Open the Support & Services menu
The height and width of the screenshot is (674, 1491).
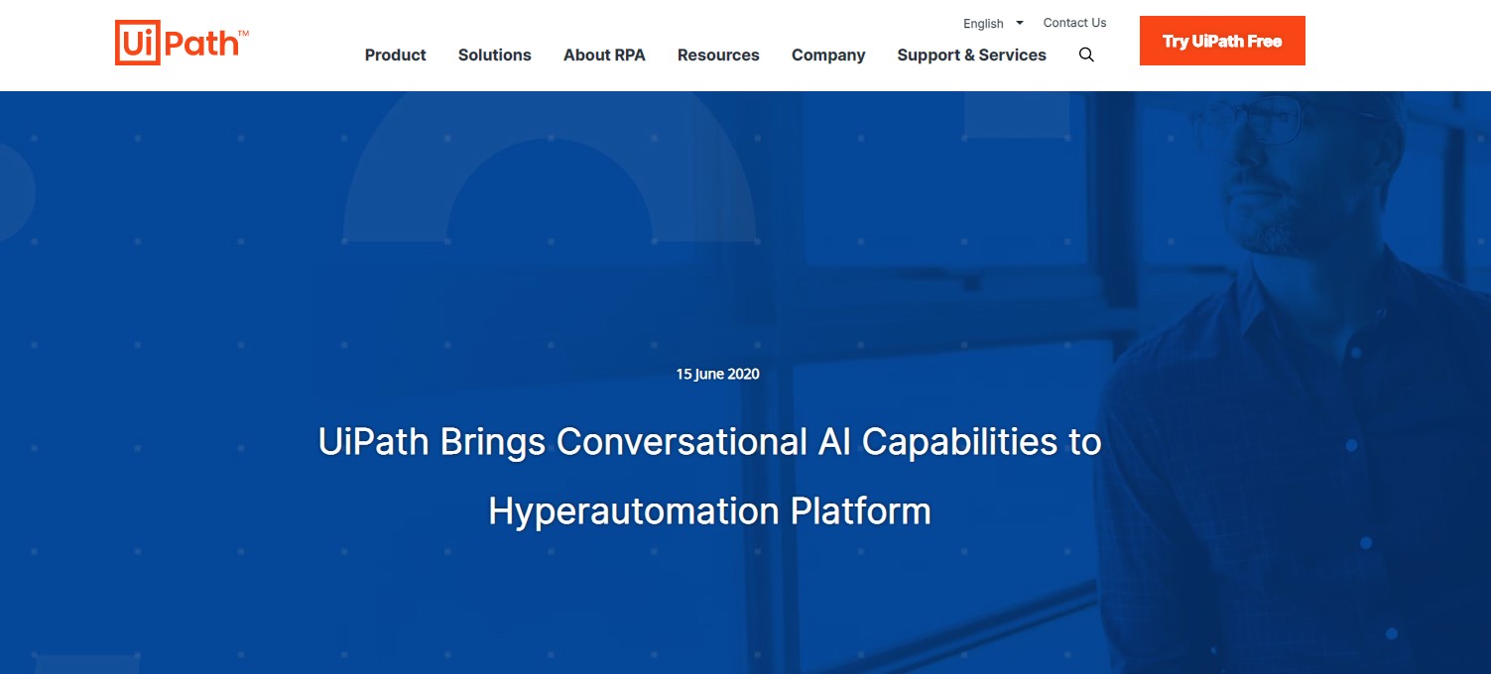coord(971,56)
